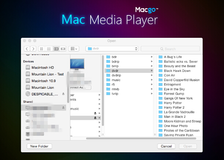Click the Open button
This screenshot has height=160, width=224.
188,146
